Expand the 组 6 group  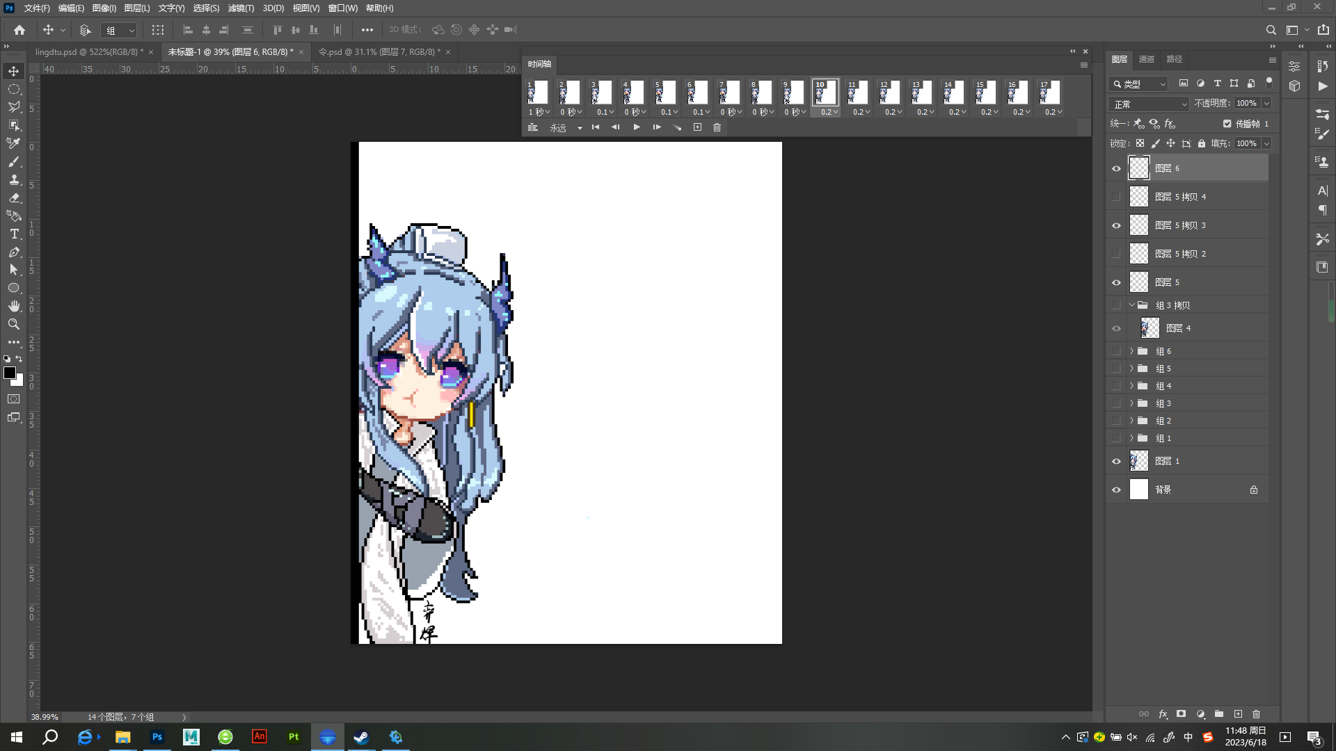click(x=1132, y=351)
